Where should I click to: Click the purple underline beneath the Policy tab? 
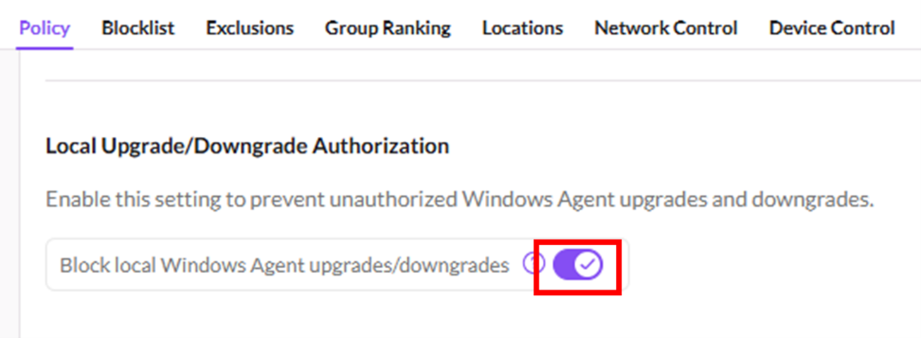point(44,48)
